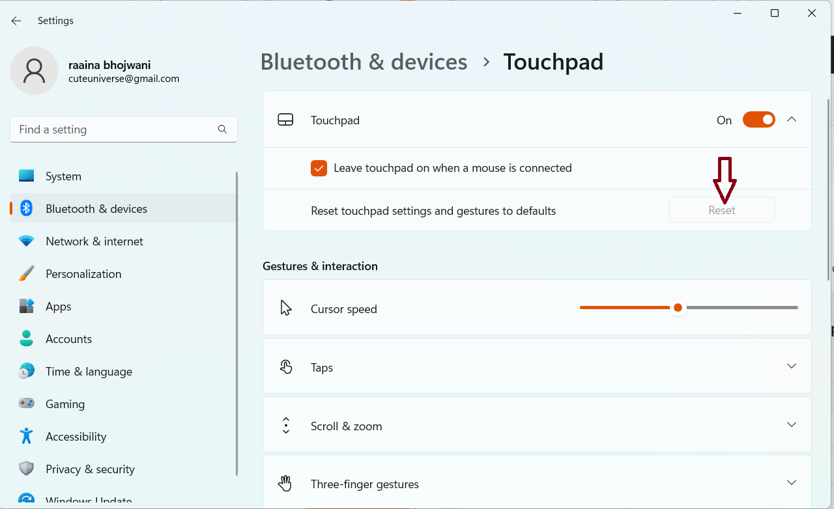The height and width of the screenshot is (509, 834).
Task: Expand the Three-finger gestures section
Action: coord(792,483)
